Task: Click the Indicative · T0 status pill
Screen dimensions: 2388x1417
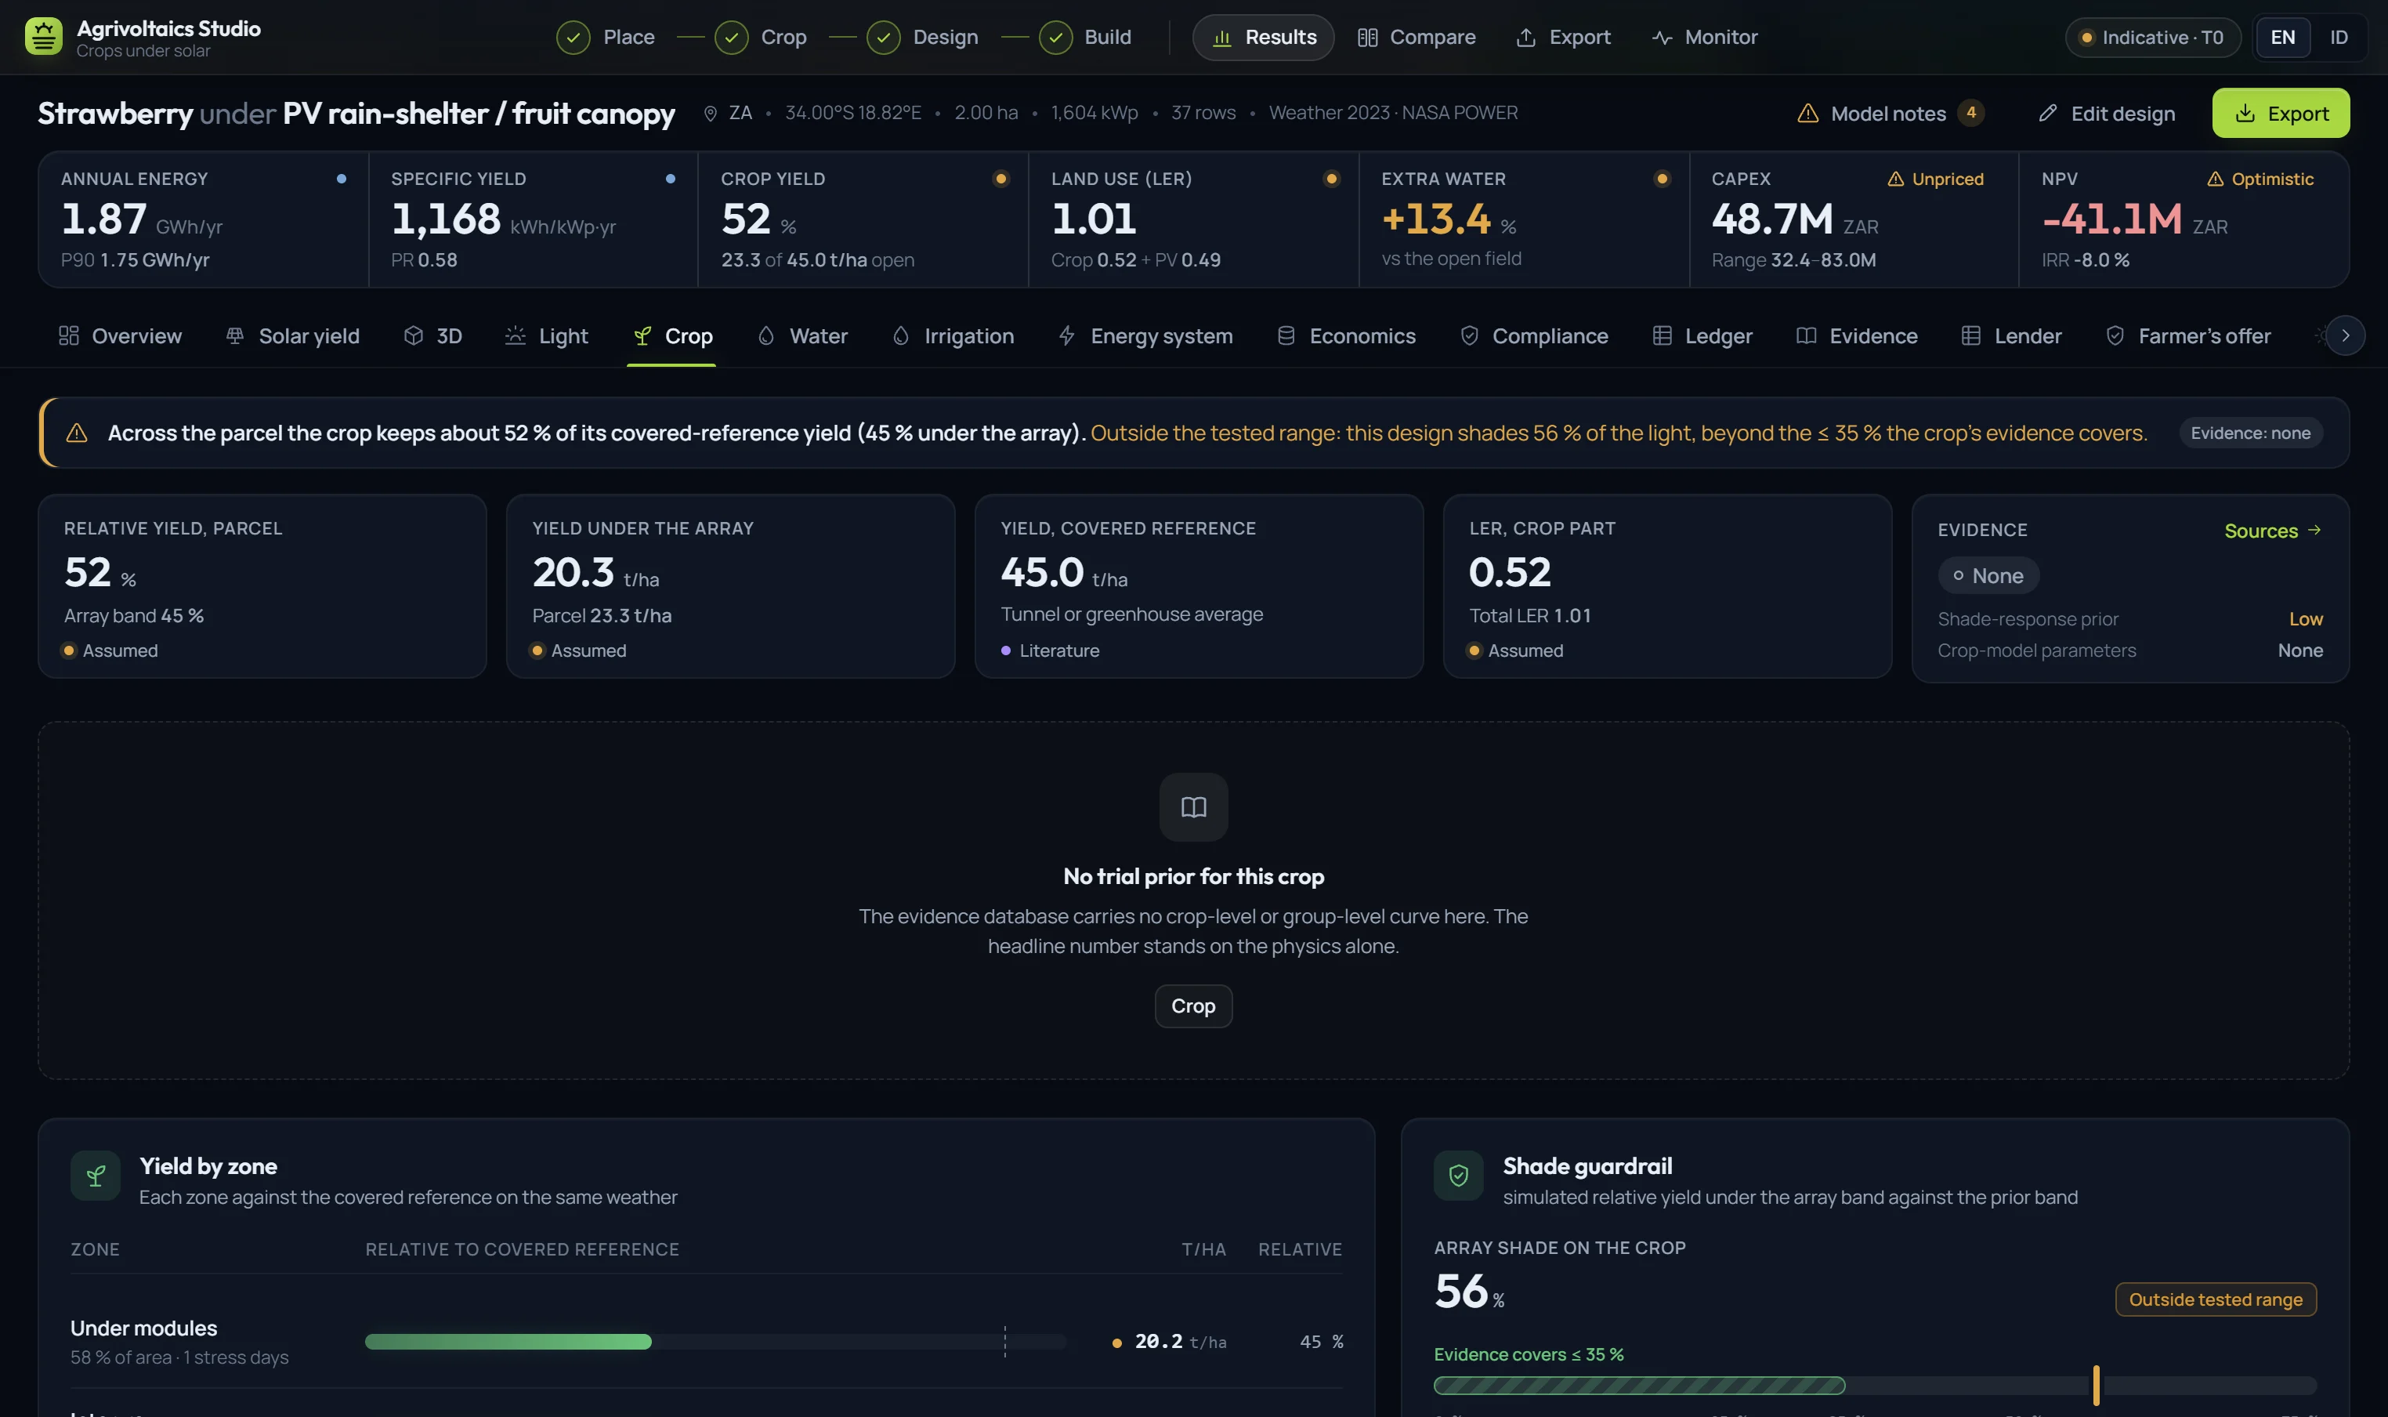Action: 2152,38
